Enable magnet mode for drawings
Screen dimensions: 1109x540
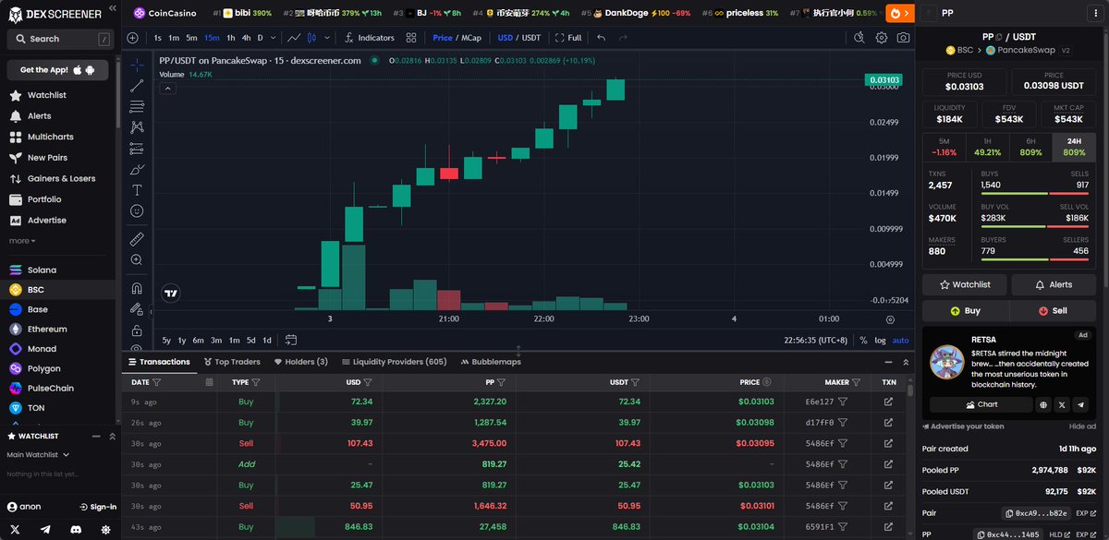click(x=137, y=288)
